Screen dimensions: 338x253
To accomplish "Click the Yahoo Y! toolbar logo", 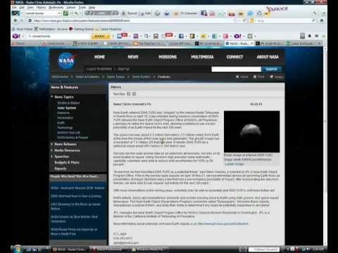I will 16,36.
